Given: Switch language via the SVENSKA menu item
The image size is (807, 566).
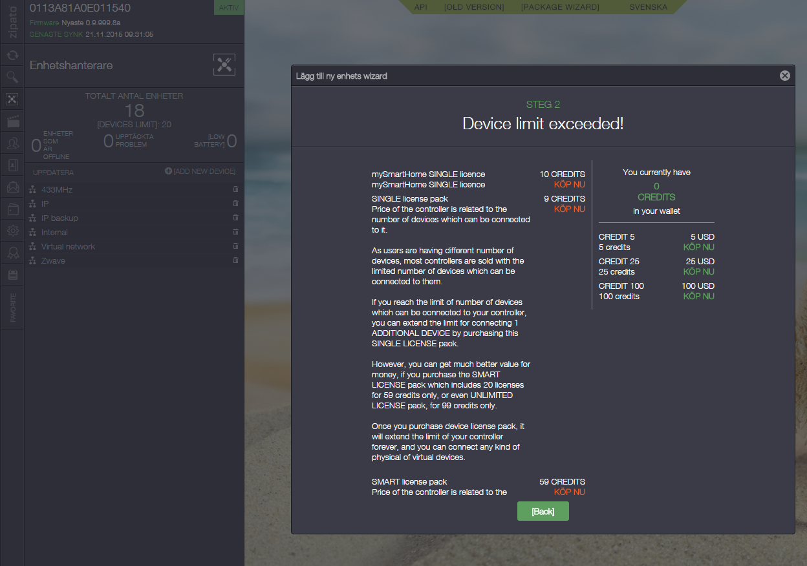Looking at the screenshot, I should pos(648,7).
